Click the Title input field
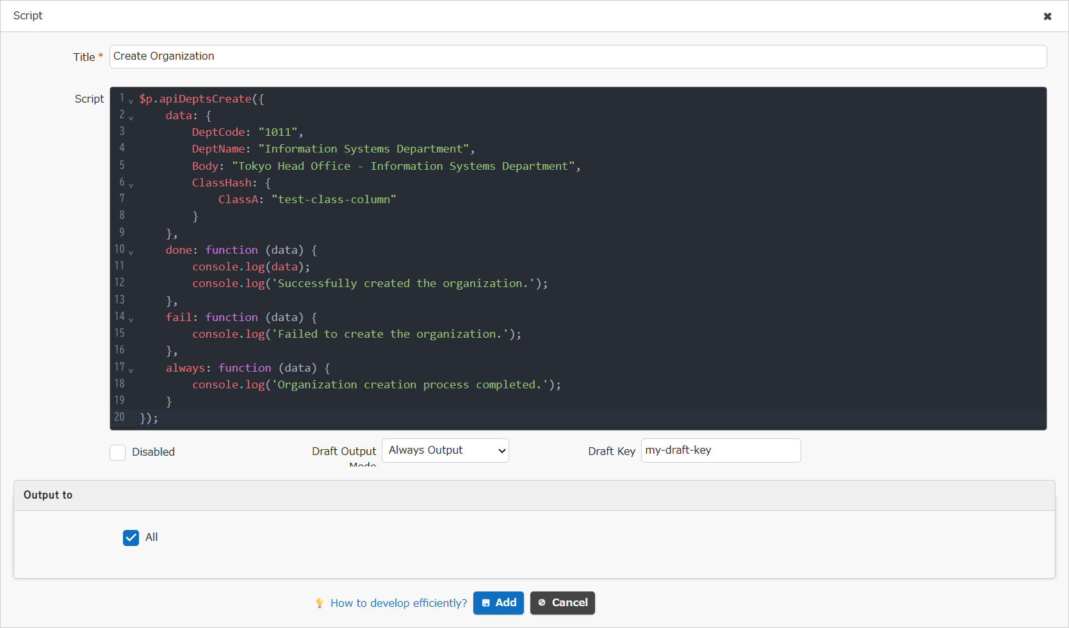 (x=578, y=56)
